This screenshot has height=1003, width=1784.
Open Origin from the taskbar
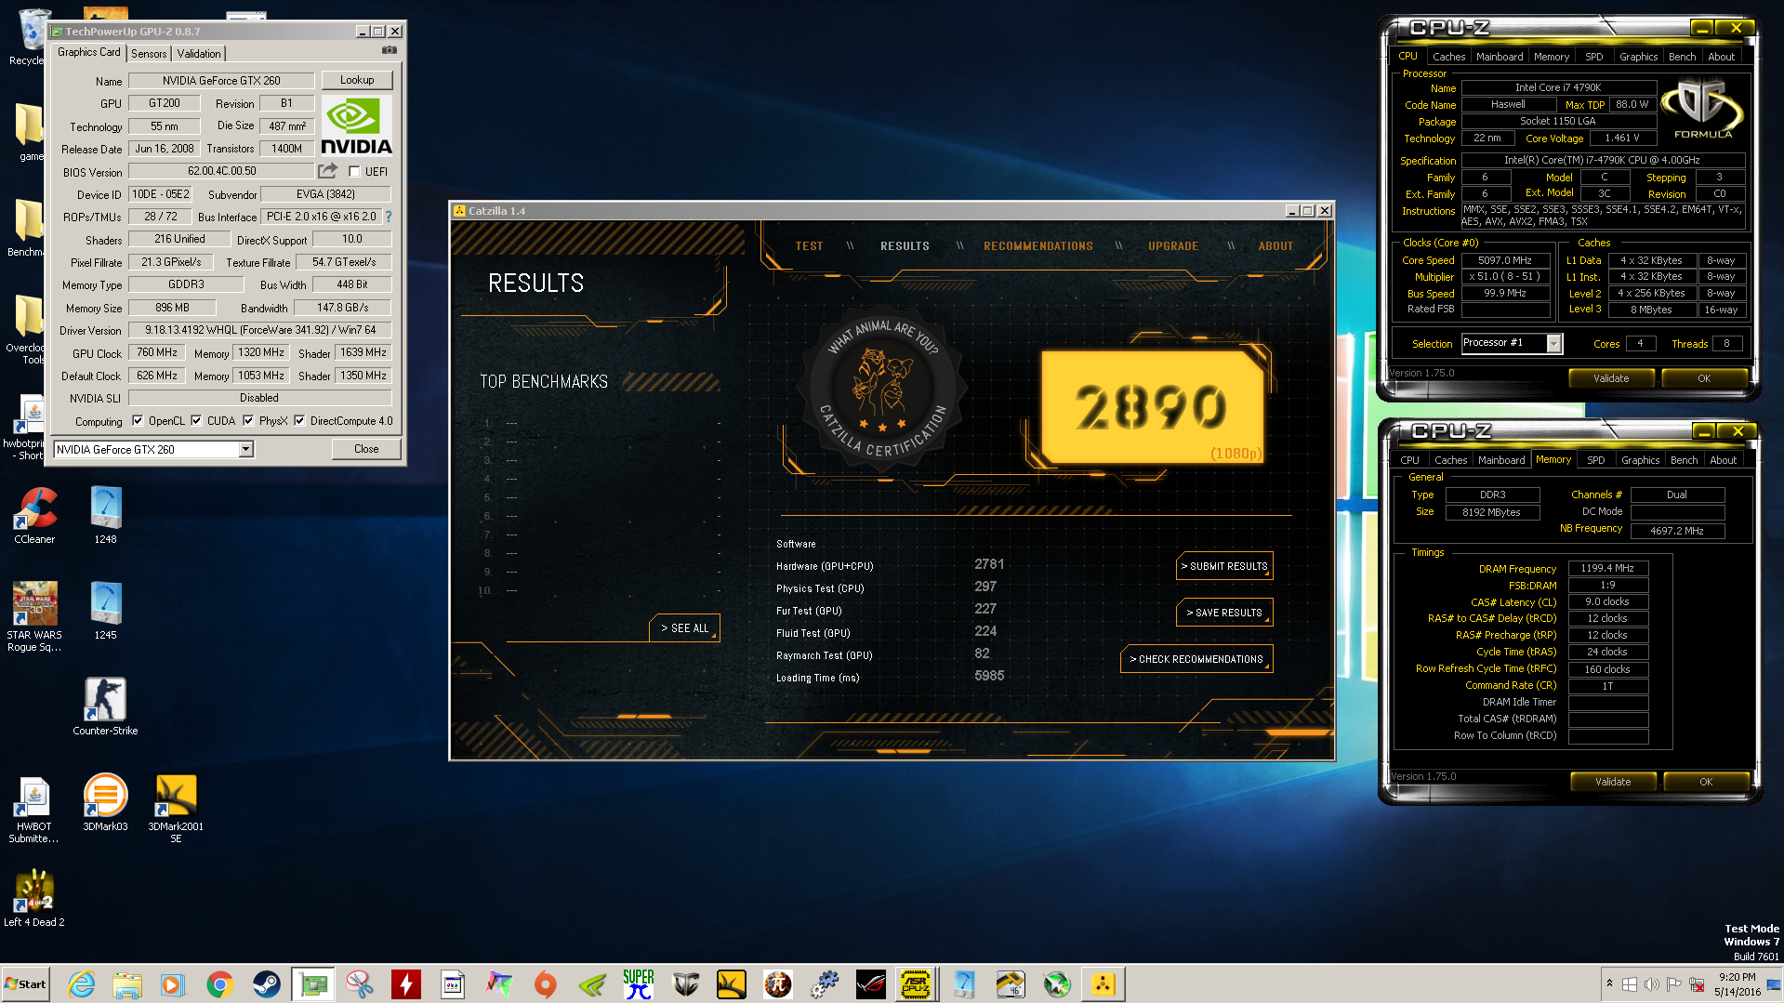(x=546, y=984)
